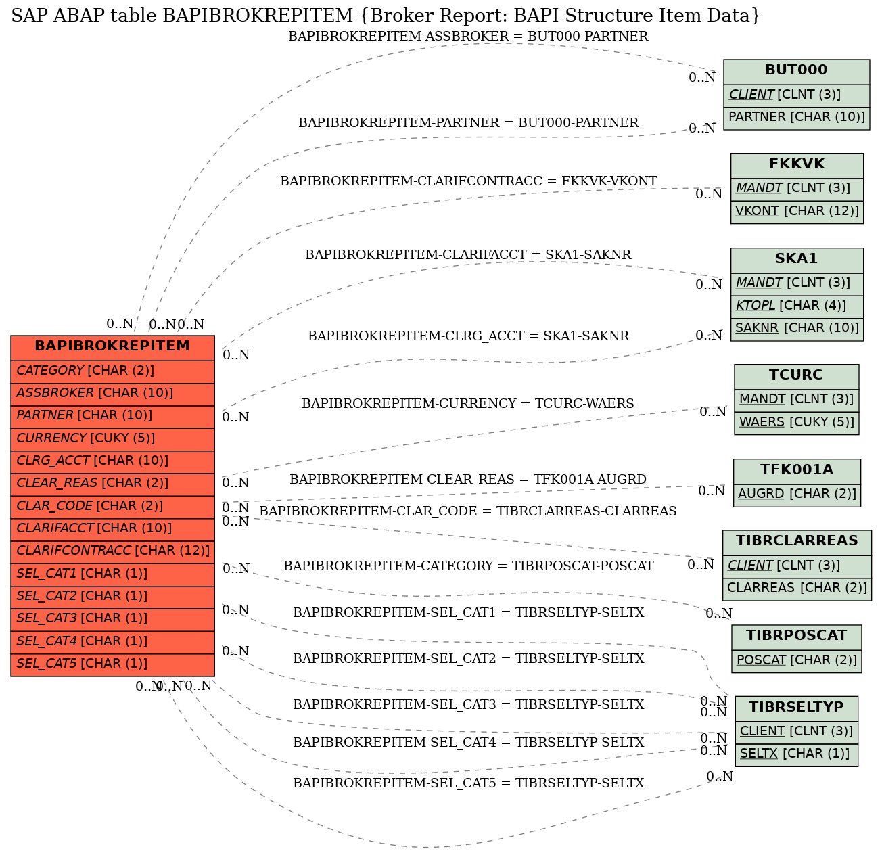Click the CLRG_ACCT = SKA1-SAKNR relation label
The width and height of the screenshot is (882, 851).
[468, 336]
